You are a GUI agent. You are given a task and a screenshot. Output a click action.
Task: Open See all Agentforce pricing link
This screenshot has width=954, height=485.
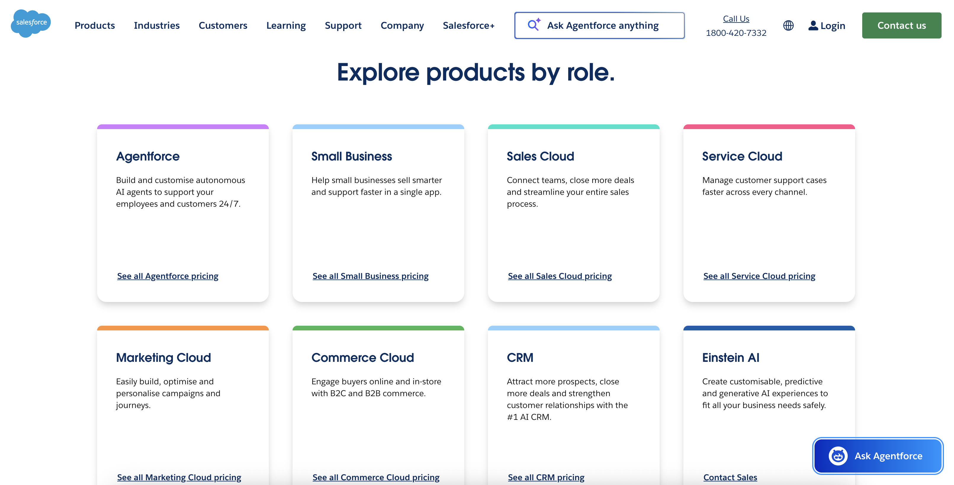pyautogui.click(x=168, y=276)
